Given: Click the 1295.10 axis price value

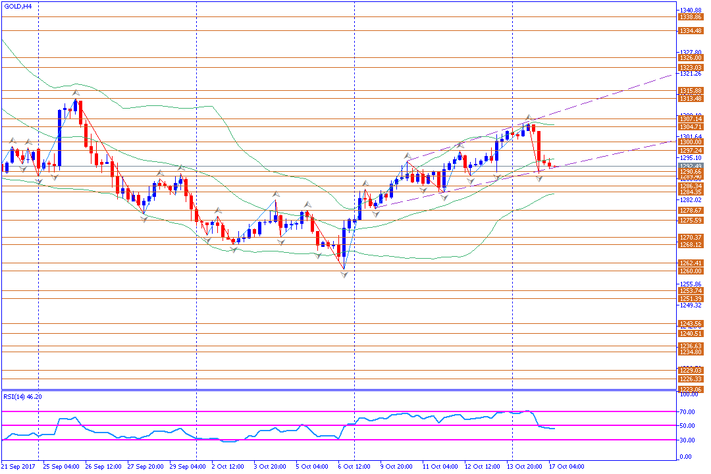Looking at the screenshot, I should click(691, 158).
